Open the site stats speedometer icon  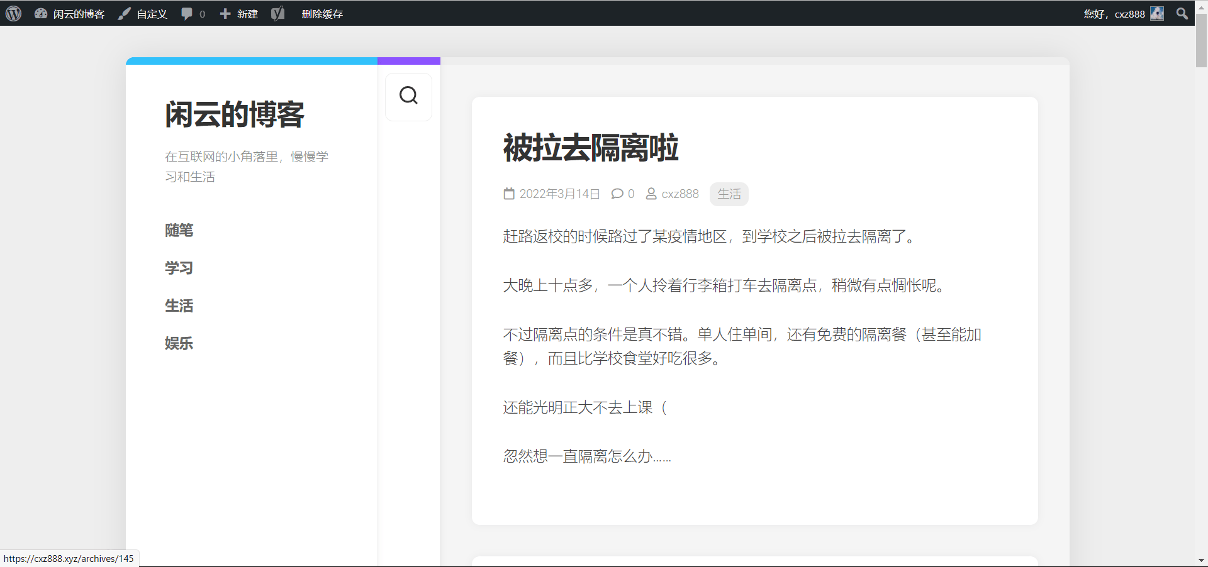[x=40, y=13]
